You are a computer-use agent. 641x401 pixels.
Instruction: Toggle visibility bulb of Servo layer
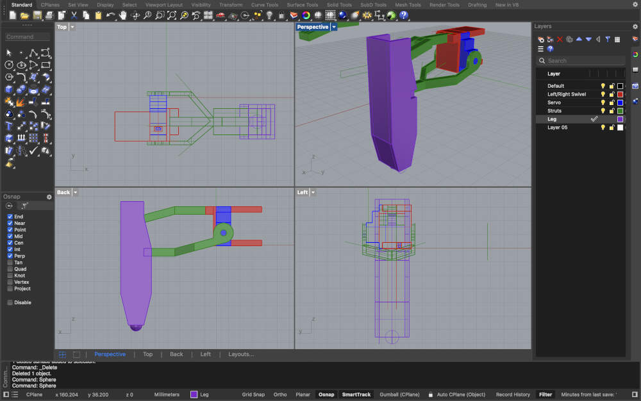tap(603, 102)
